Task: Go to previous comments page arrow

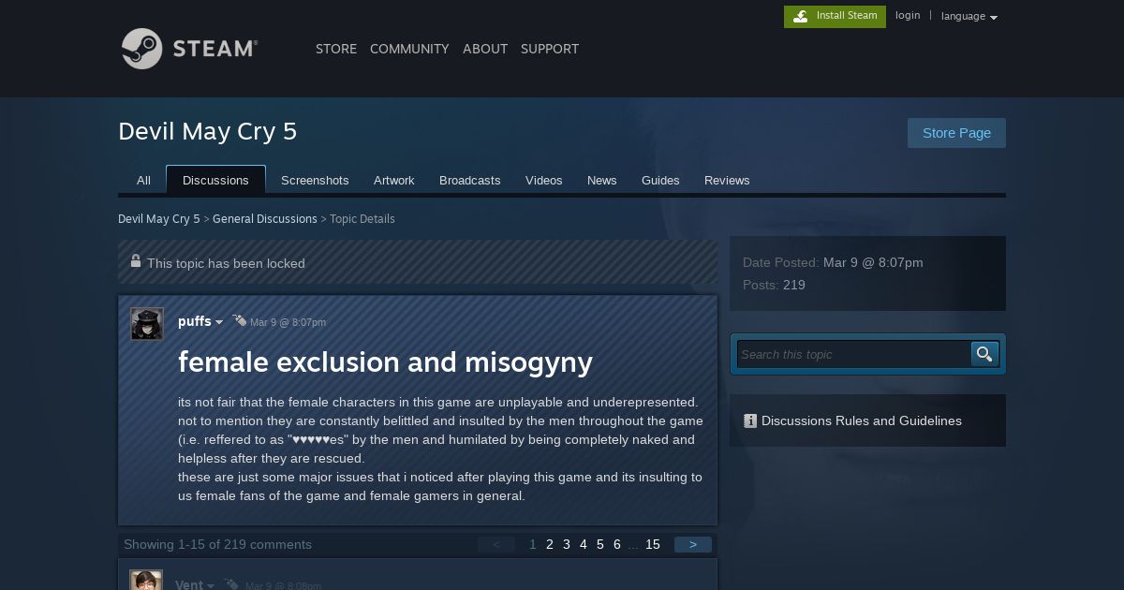Action: 496,544
